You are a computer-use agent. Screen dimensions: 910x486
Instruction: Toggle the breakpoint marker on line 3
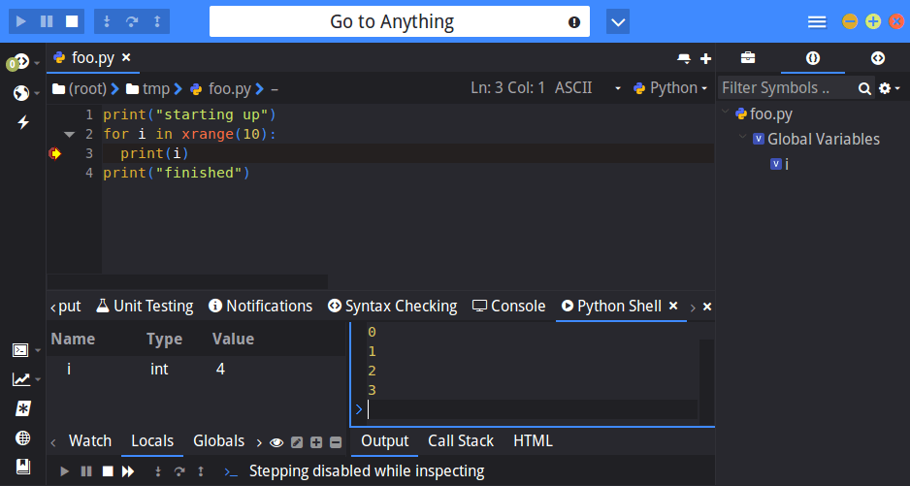point(55,154)
